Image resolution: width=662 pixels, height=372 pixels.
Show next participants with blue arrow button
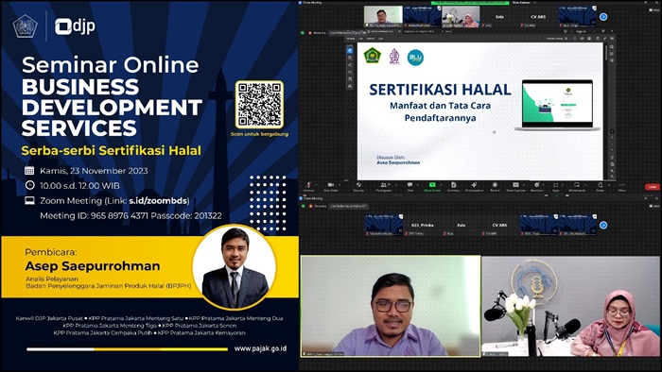coord(603,17)
